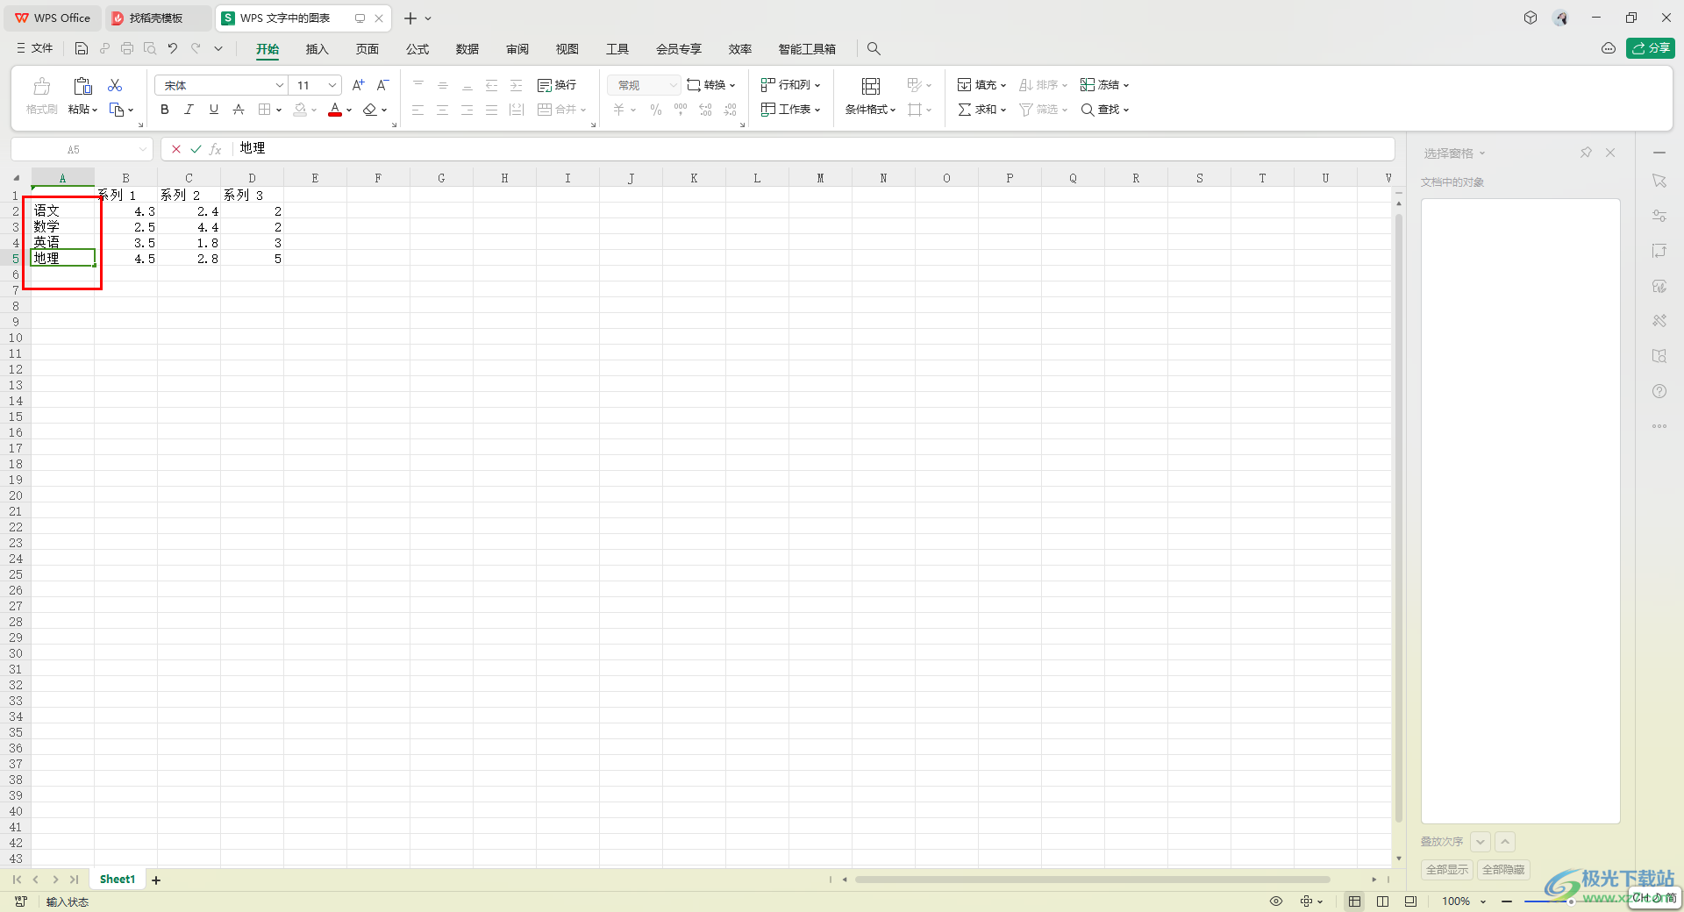Open the Insert (插入) tab
The height and width of the screenshot is (912, 1684).
[x=317, y=49]
